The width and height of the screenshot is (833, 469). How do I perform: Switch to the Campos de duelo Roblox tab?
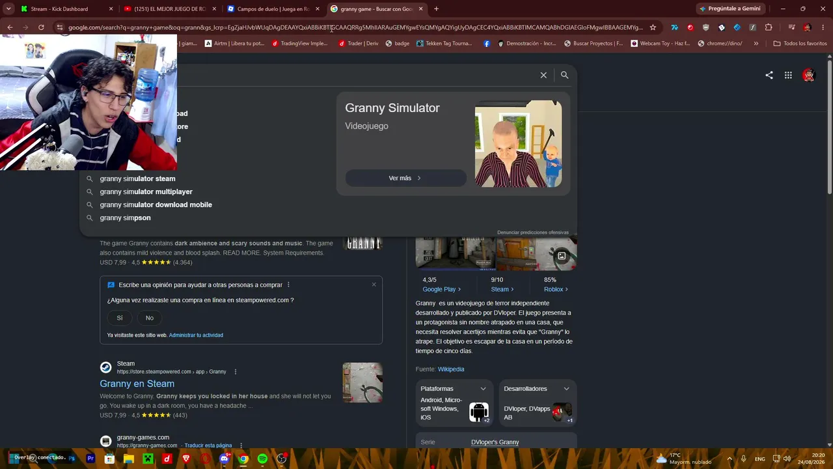[x=273, y=9]
